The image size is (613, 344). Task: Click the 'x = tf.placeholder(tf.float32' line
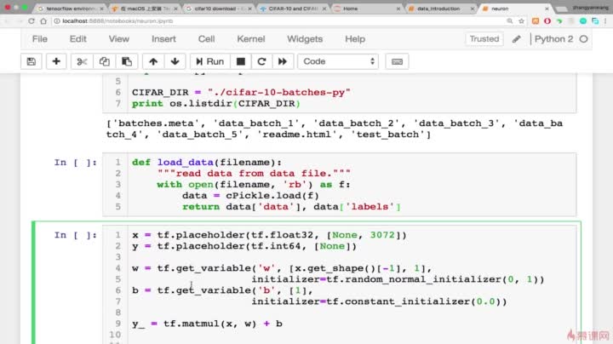coord(269,235)
